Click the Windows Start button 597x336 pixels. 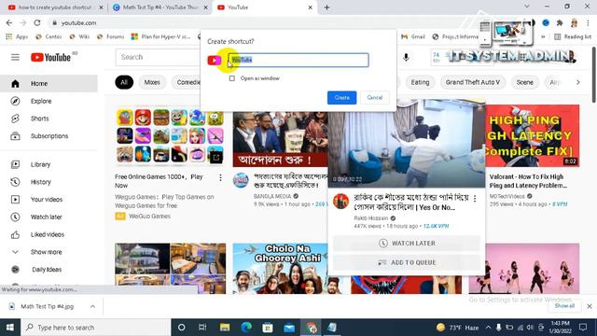pyautogui.click(x=10, y=328)
